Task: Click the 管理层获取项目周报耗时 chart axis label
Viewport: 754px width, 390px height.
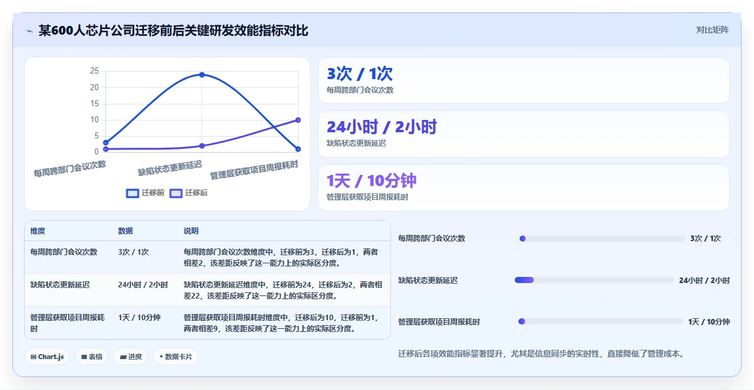Action: 254,170
